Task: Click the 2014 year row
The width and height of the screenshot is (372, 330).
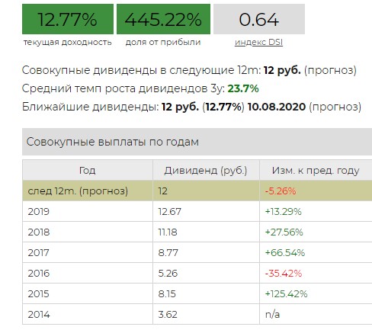Action: coord(197,314)
